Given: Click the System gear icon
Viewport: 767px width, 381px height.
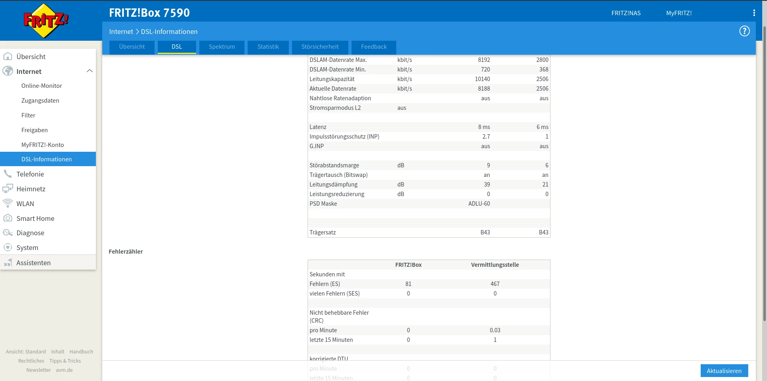Looking at the screenshot, I should coord(8,248).
